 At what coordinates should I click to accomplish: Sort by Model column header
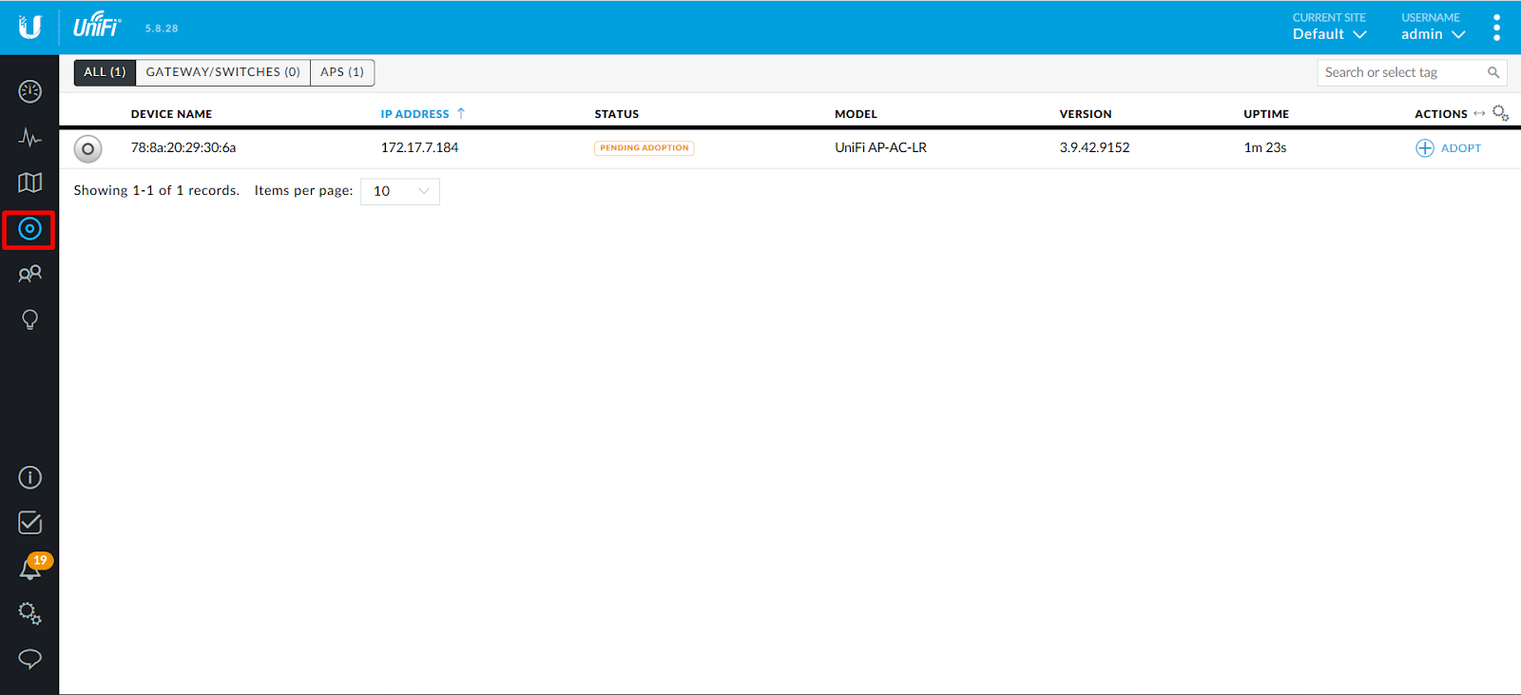pyautogui.click(x=856, y=114)
